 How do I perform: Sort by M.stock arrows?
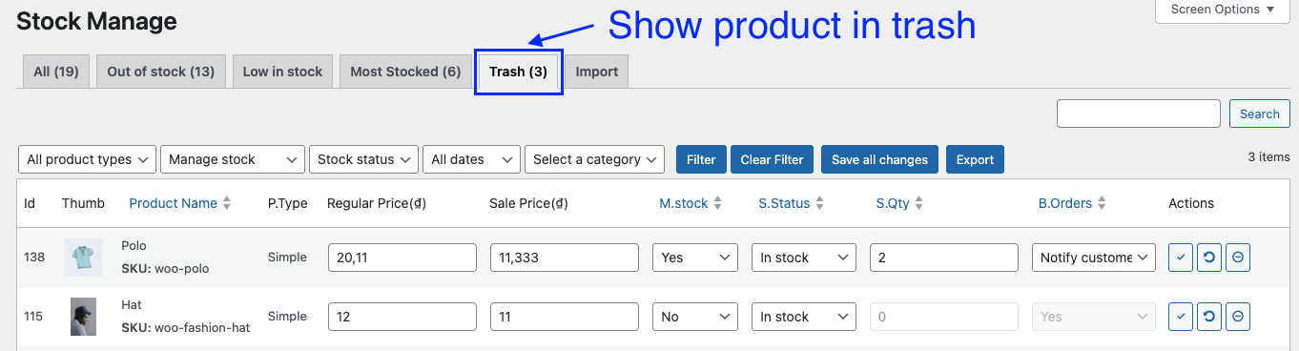coord(717,203)
